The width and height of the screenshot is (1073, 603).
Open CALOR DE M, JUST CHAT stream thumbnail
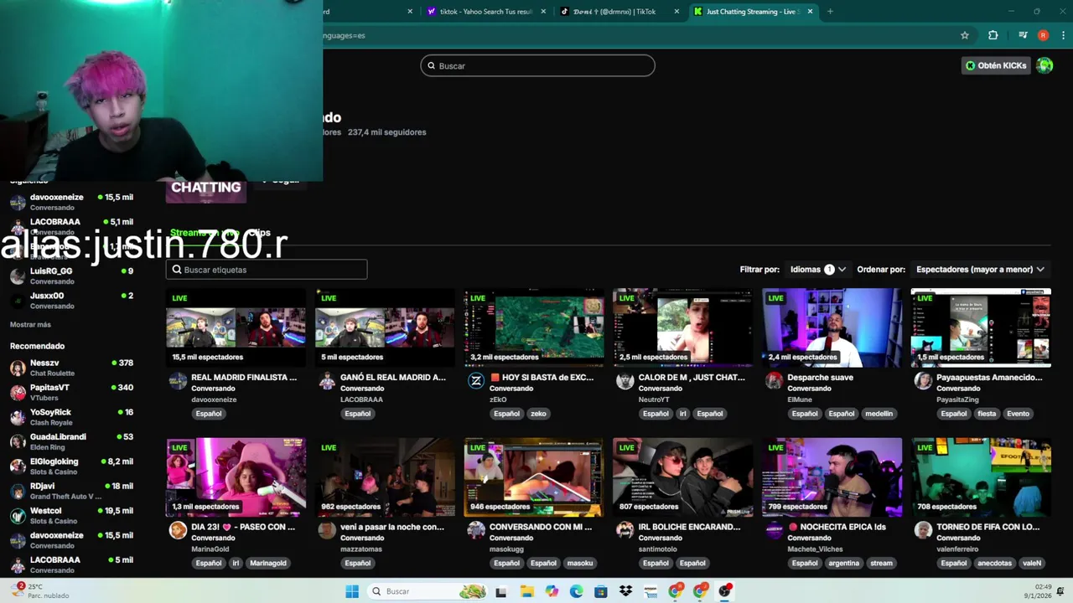pos(683,327)
